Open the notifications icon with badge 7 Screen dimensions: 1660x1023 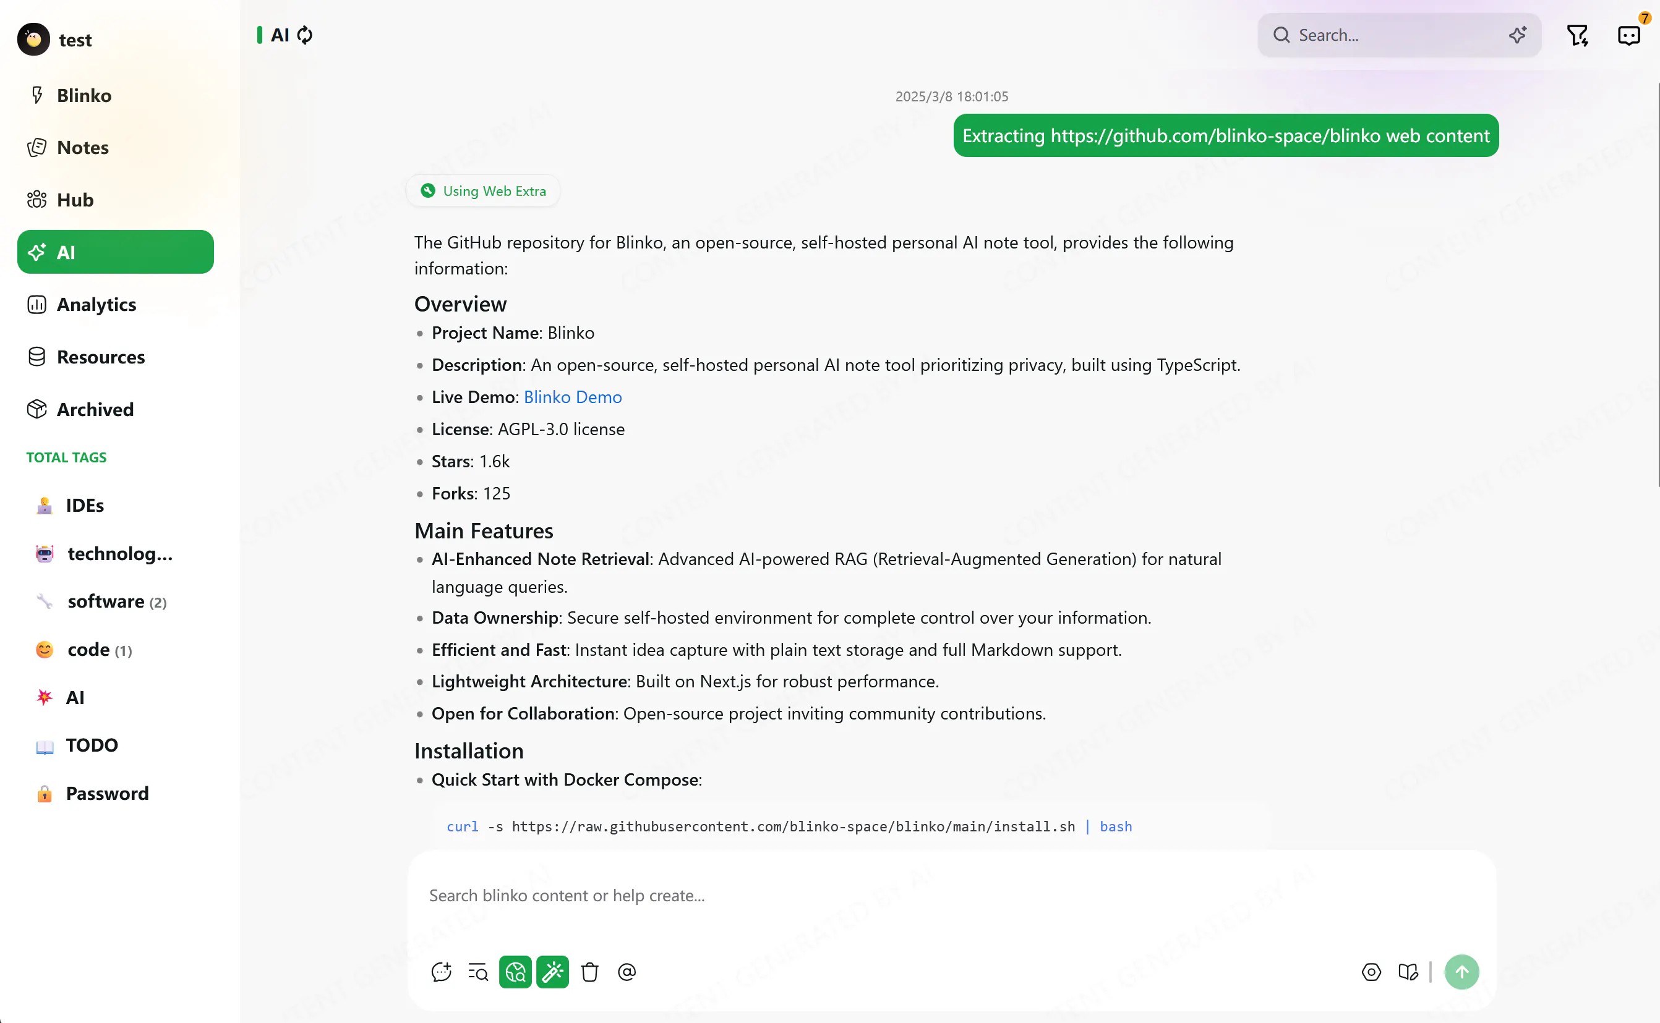pyautogui.click(x=1630, y=35)
